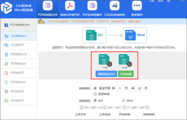Screen dimensions: 187x120
Task: Click the 继续添加文件 blue button
Action: pyautogui.click(x=106, y=74)
